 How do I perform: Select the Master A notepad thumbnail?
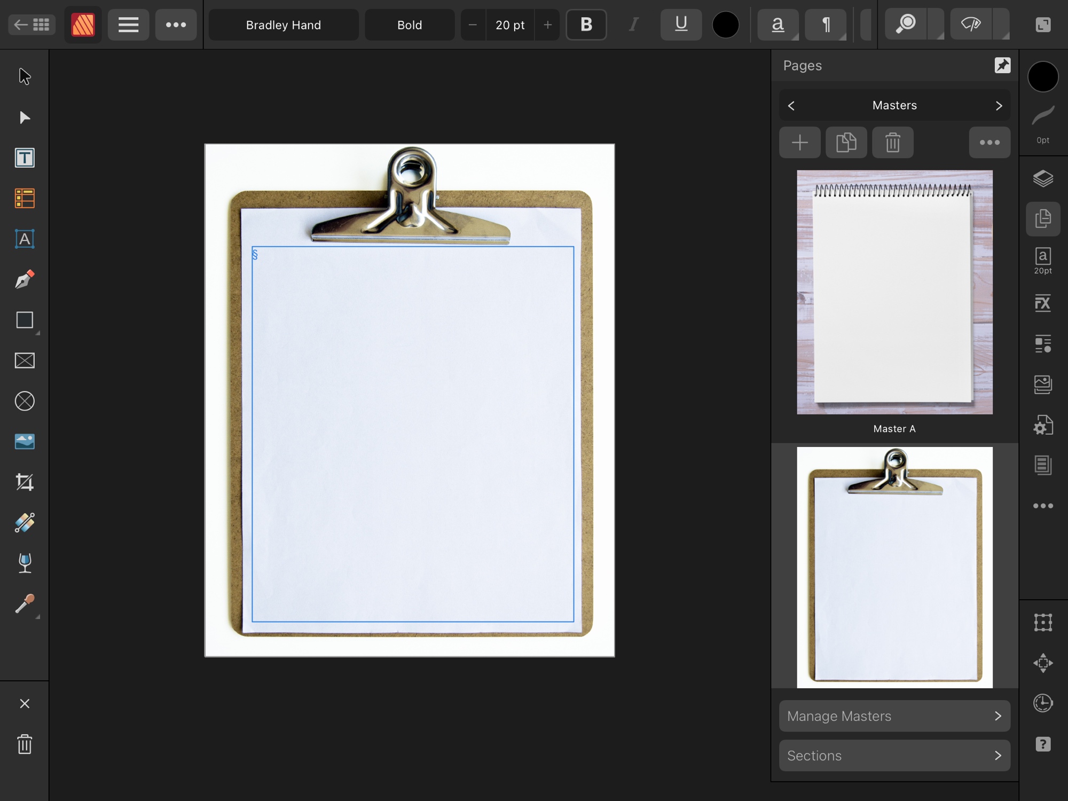(x=894, y=292)
